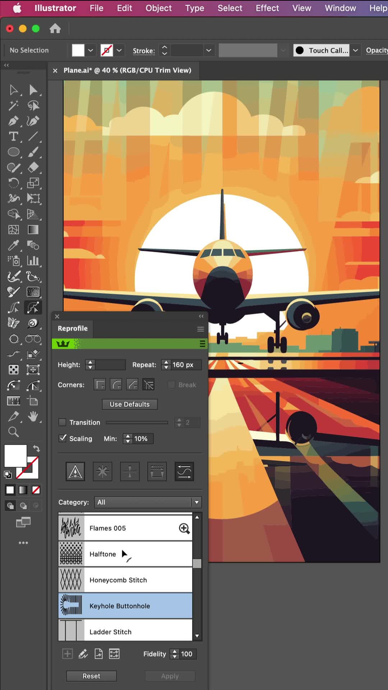Select the Hand tool

(33, 417)
